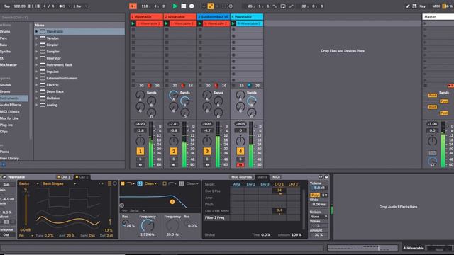Launch the clip on the SubBoomBass track
The height and width of the screenshot is (255, 454).
click(200, 23)
